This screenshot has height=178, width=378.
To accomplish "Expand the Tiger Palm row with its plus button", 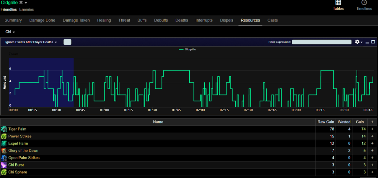I will pyautogui.click(x=372, y=129).
